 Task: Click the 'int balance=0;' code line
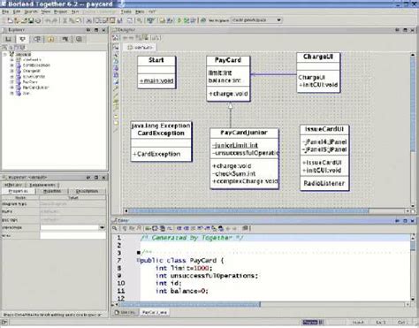pyautogui.click(x=182, y=291)
